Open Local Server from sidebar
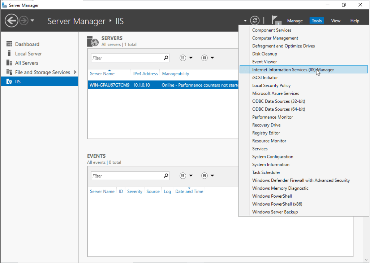 tap(28, 53)
